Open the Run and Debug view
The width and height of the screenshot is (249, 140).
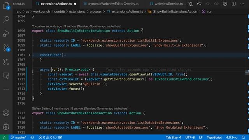pyautogui.click(x=6, y=33)
